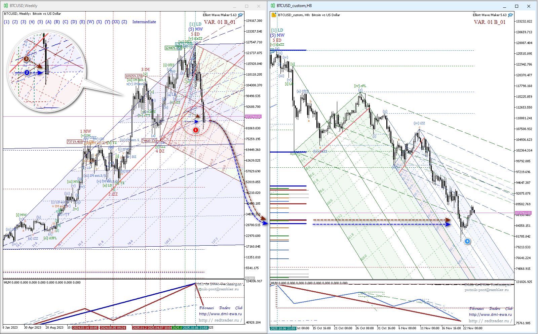Click Elliott Wave Maker hat icon on H8 chart
This screenshot has width=538, height=334.
pyautogui.click(x=510, y=15)
